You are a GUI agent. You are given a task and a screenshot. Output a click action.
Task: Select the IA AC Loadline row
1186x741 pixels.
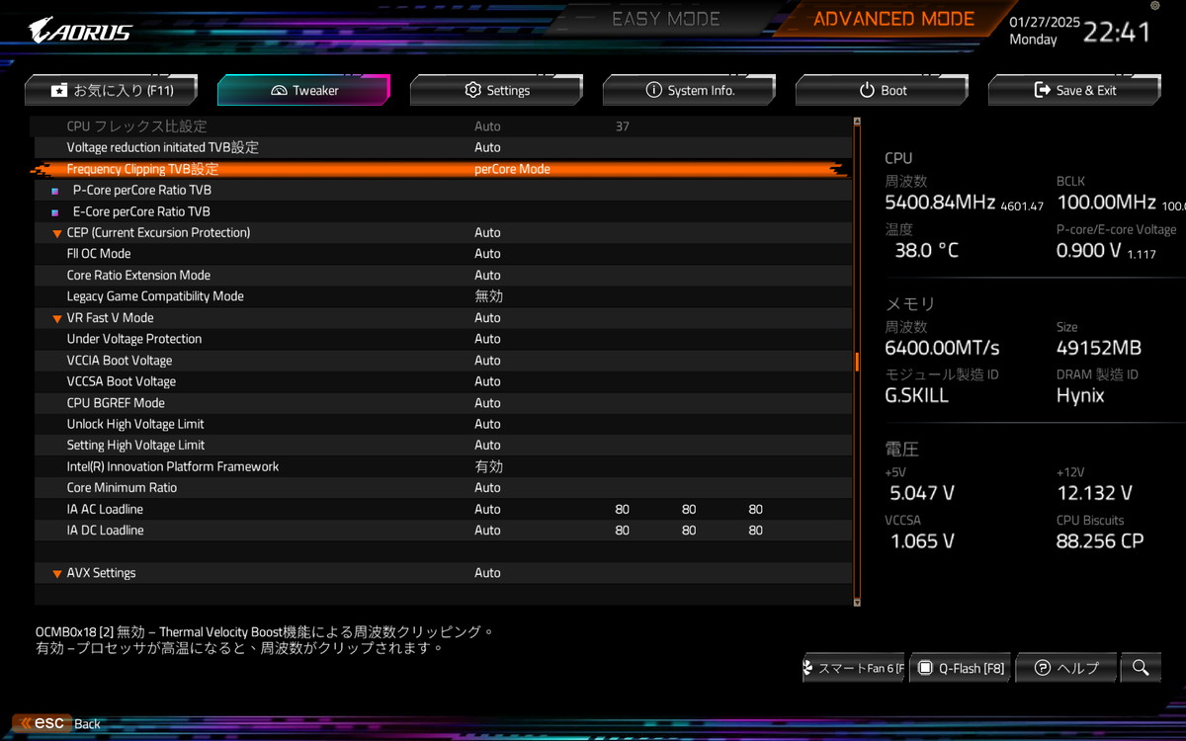(443, 510)
